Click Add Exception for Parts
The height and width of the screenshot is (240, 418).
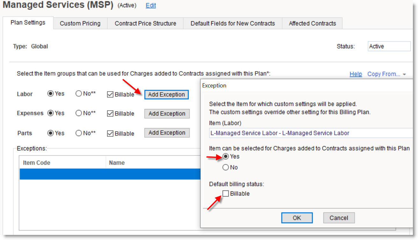pyautogui.click(x=167, y=133)
